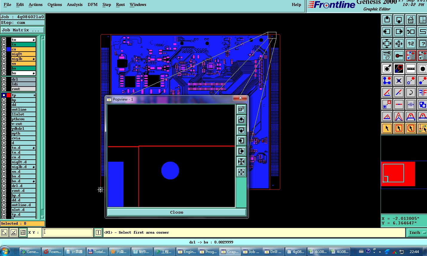The width and height of the screenshot is (427, 256).
Task: Open the Analysis menu
Action: (x=75, y=4)
